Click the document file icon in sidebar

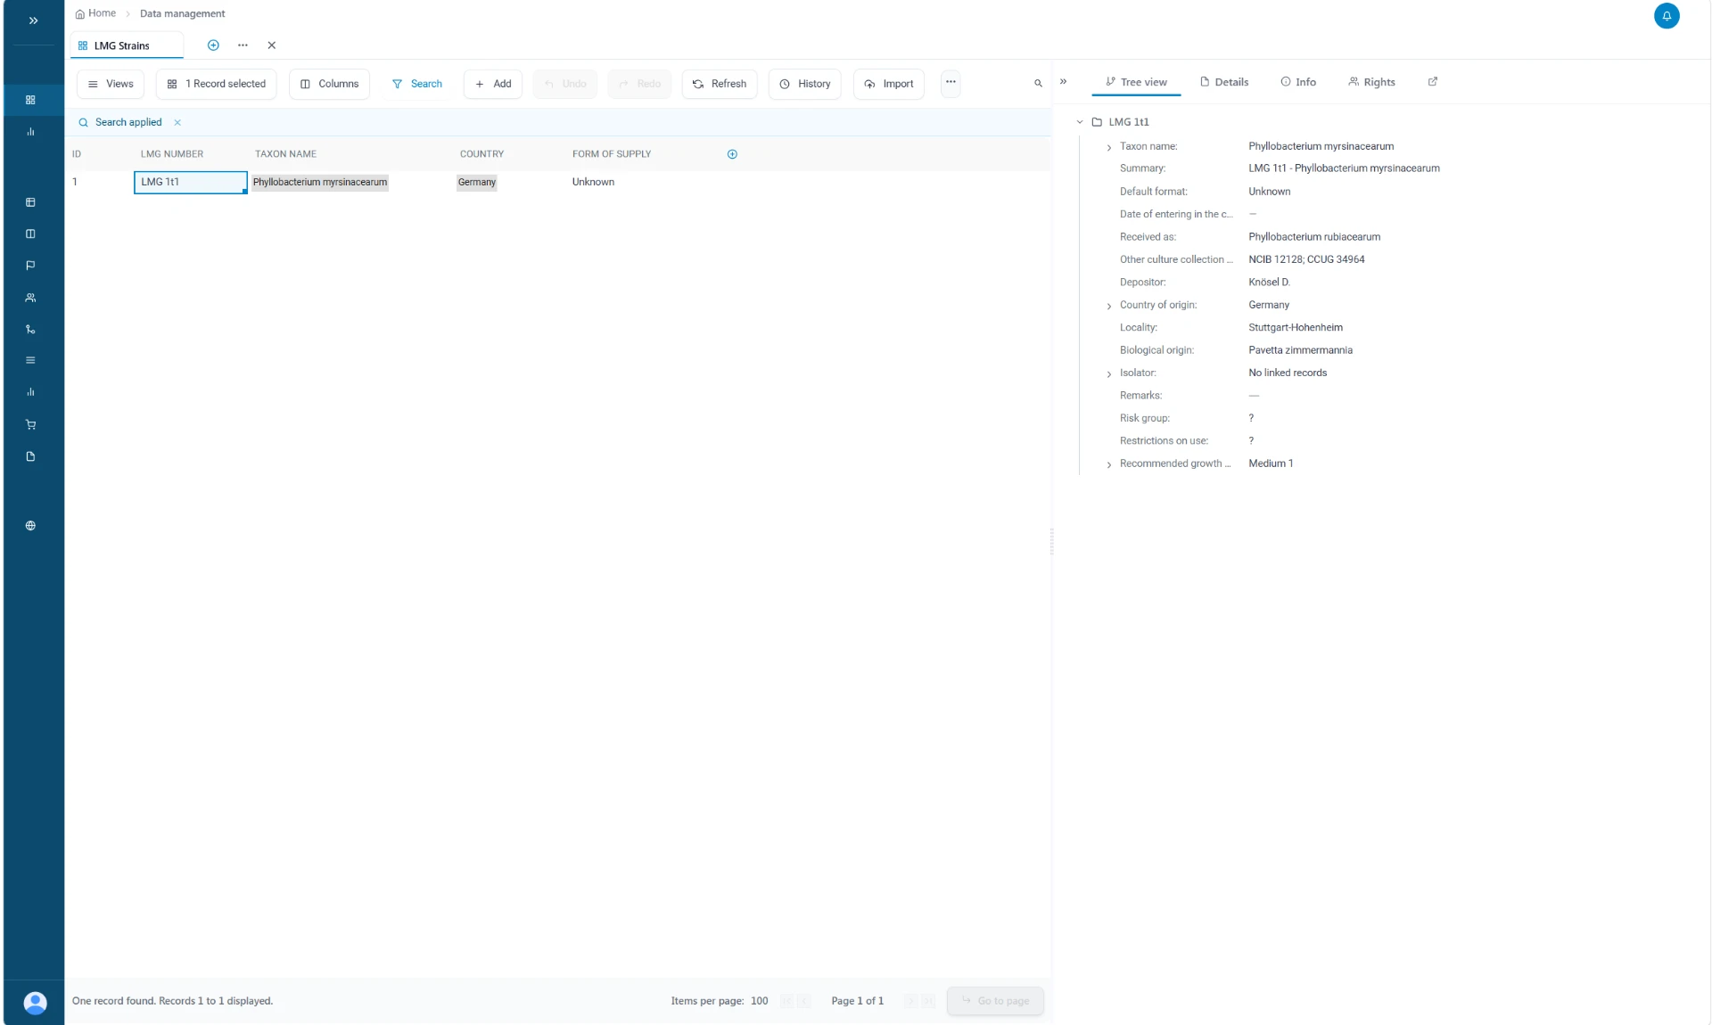click(30, 456)
